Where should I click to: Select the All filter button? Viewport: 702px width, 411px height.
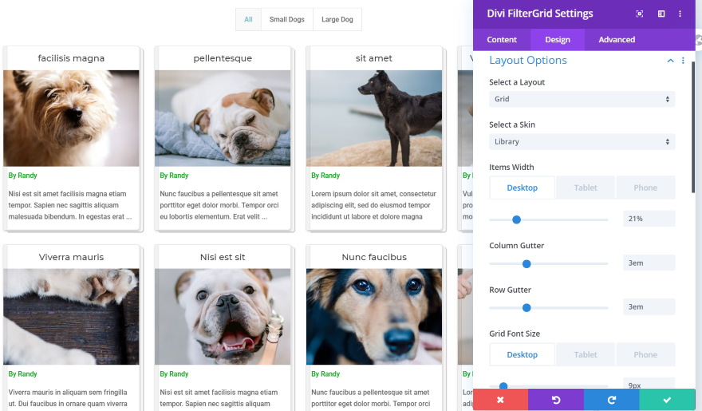point(248,19)
